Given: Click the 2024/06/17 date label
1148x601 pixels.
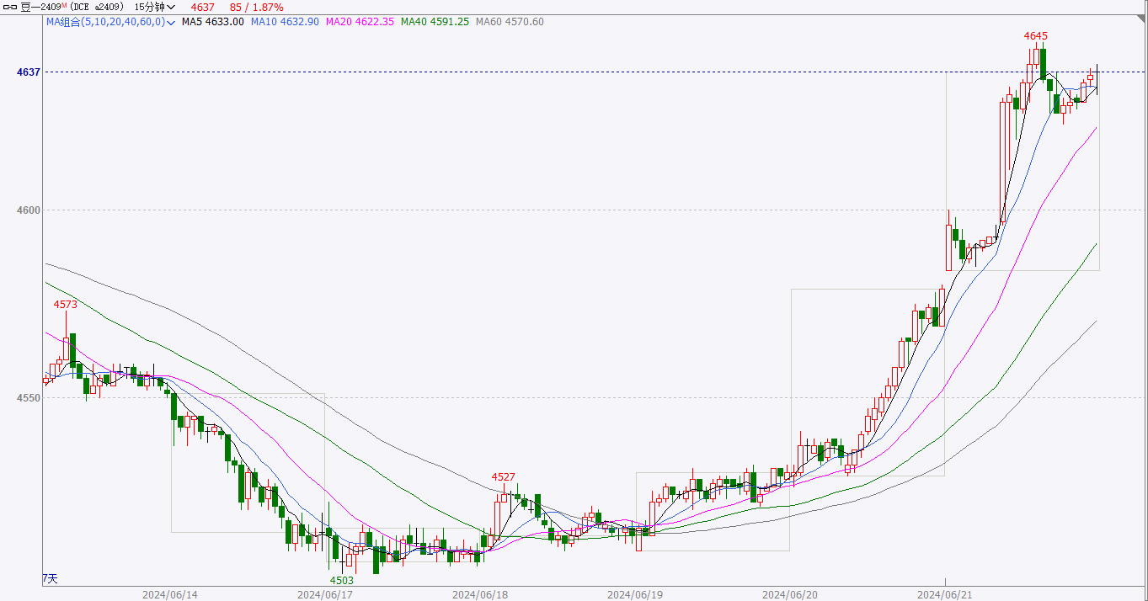Looking at the screenshot, I should tap(325, 594).
